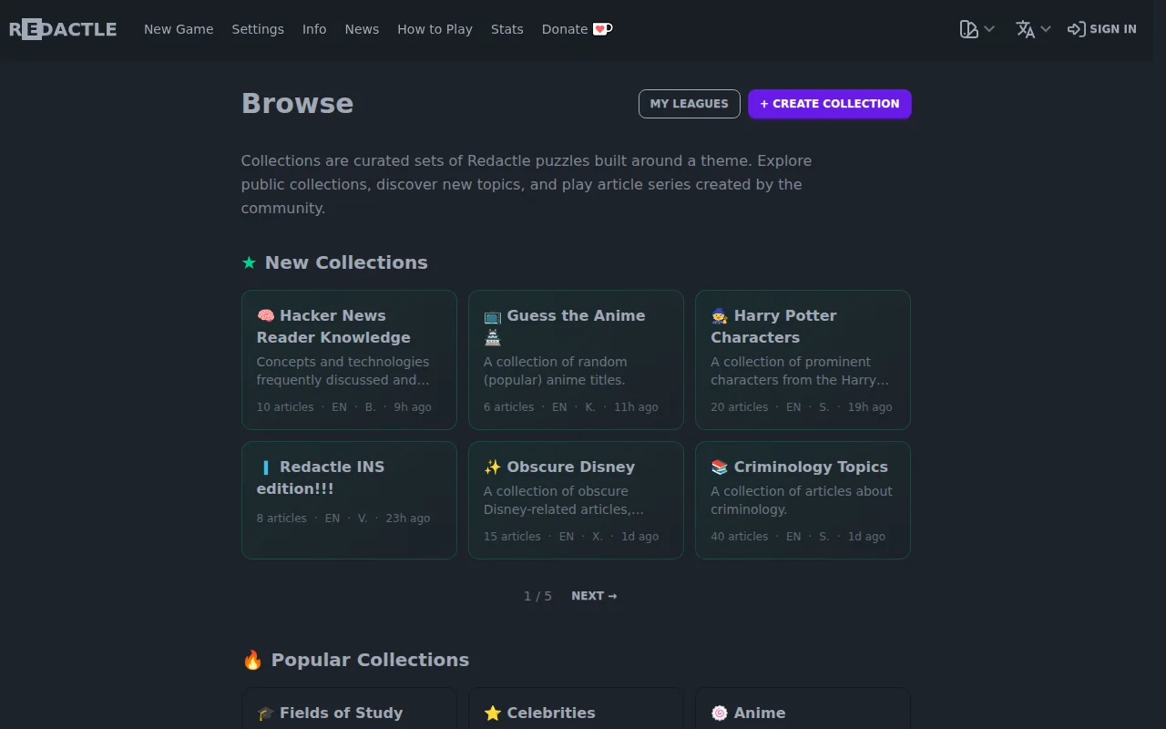Screen dimensions: 1166x729
Task: Open How to Play
Action: tap(435, 29)
